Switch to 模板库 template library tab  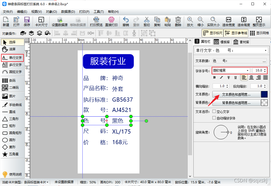click(x=222, y=42)
